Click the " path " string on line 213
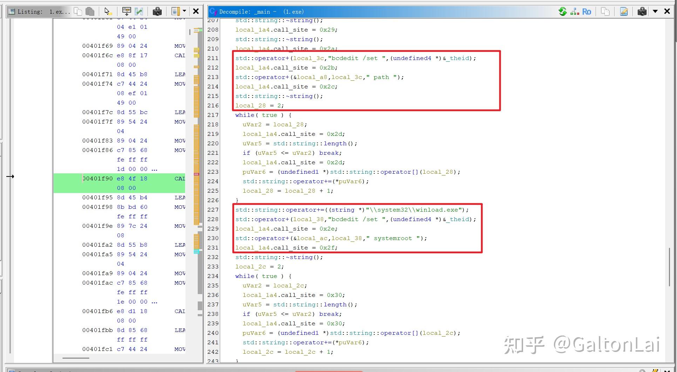This screenshot has height=372, width=677. 381,77
